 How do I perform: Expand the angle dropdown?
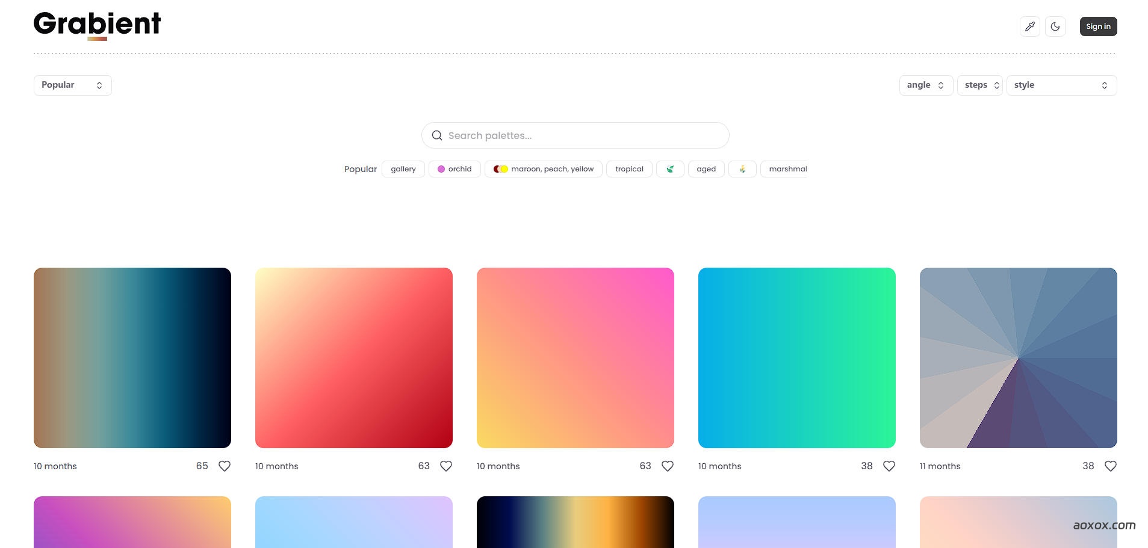tap(925, 85)
